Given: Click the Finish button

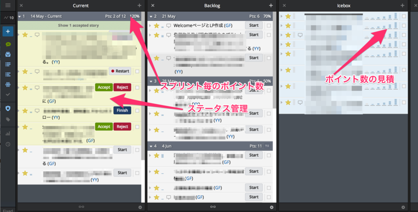Looking at the screenshot, I should click(x=122, y=110).
